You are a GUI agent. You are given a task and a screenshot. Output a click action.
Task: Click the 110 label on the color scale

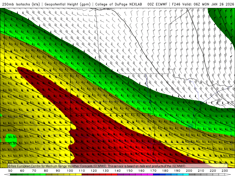click(82, 171)
